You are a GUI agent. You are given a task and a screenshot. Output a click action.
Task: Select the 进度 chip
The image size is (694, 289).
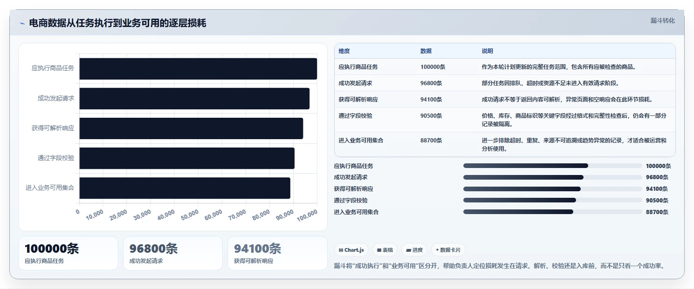click(x=414, y=250)
